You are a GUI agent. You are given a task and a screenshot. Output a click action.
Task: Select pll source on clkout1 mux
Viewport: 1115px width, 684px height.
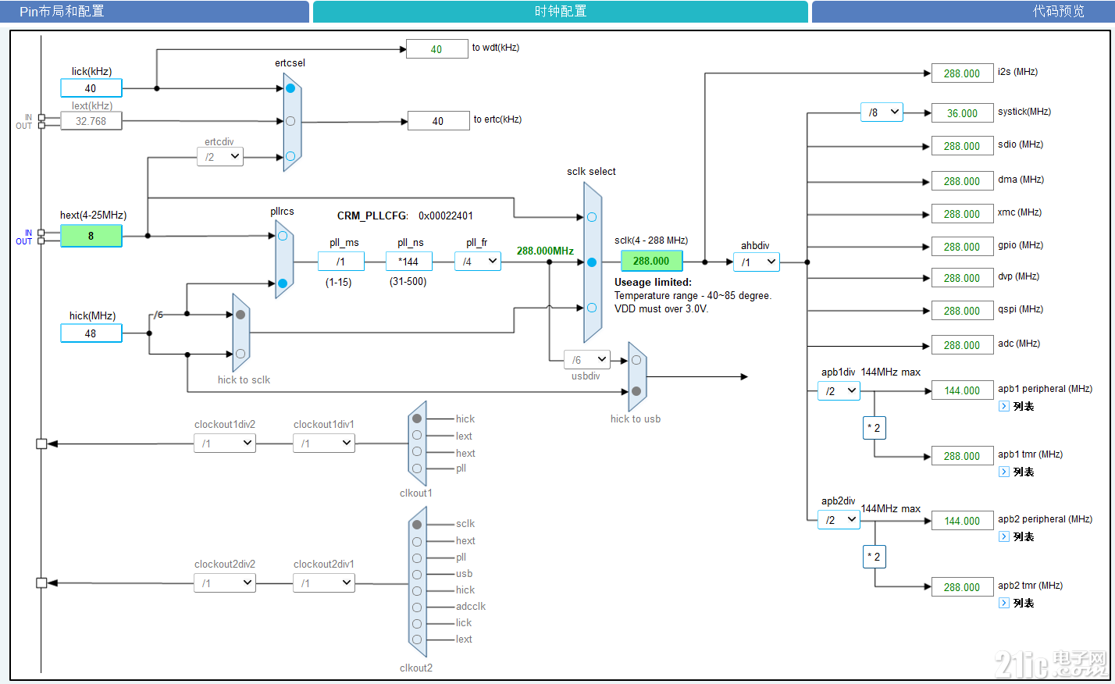[x=417, y=468]
